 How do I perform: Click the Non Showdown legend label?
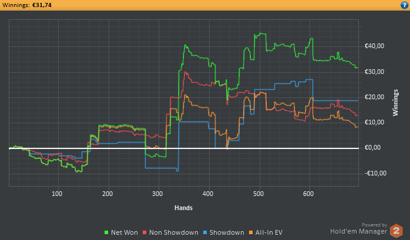coord(174,232)
